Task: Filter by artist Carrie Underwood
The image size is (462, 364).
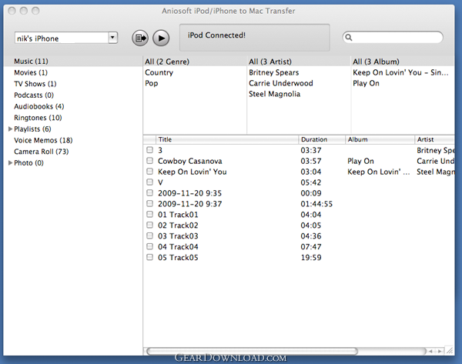Action: (281, 83)
